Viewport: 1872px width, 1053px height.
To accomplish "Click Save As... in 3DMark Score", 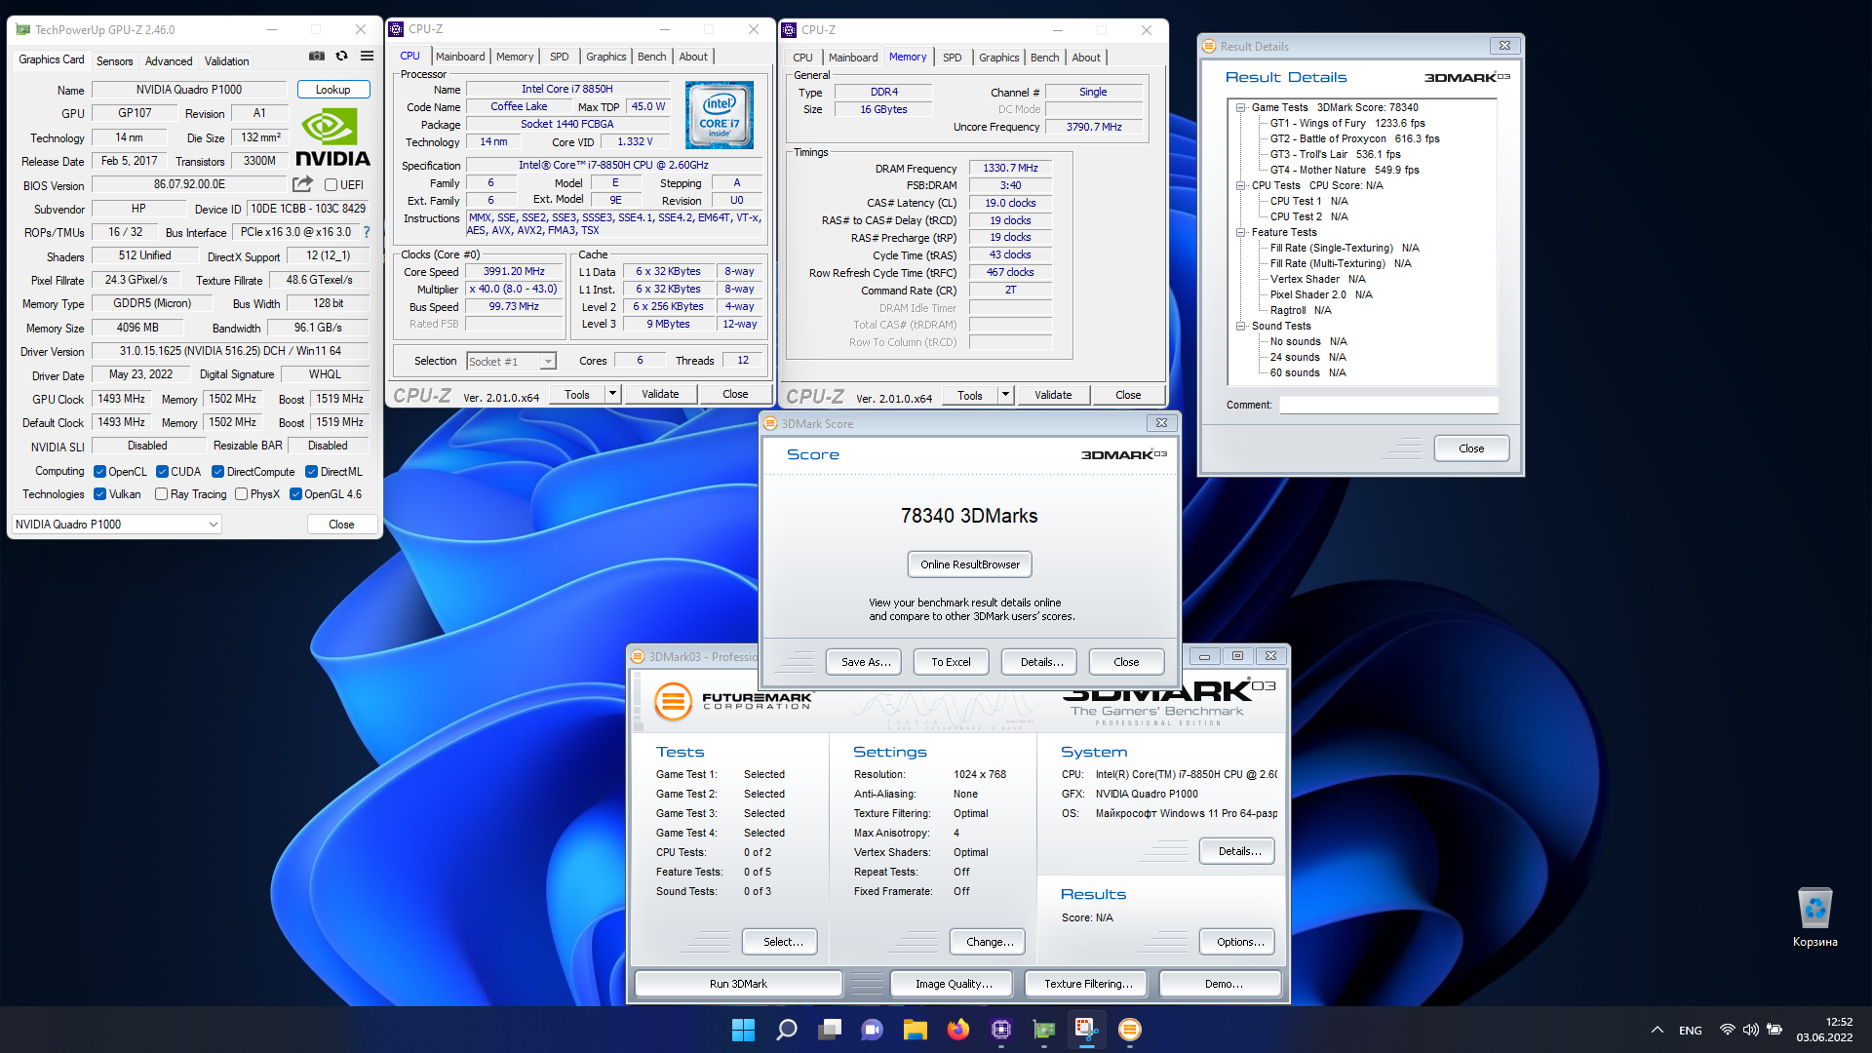I will [866, 662].
